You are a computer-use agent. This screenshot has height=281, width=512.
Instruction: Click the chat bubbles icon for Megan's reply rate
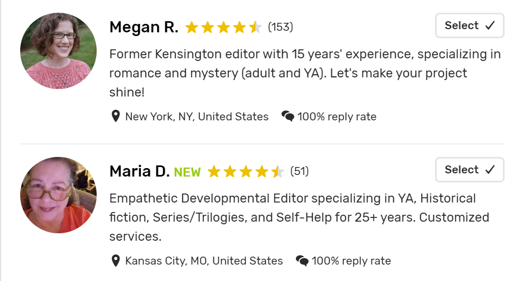coord(288,116)
